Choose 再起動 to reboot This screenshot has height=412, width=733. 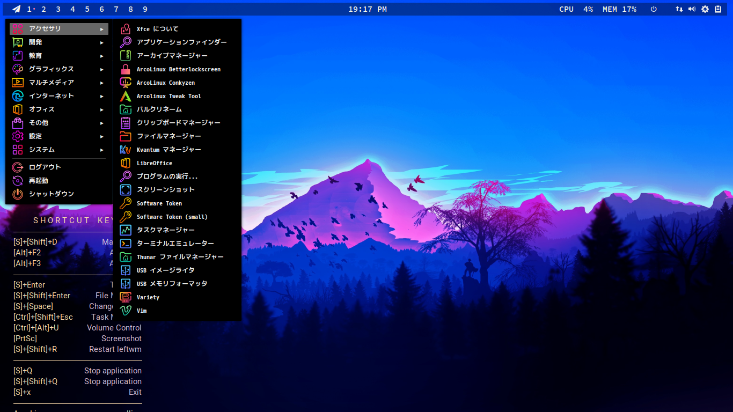coord(59,181)
